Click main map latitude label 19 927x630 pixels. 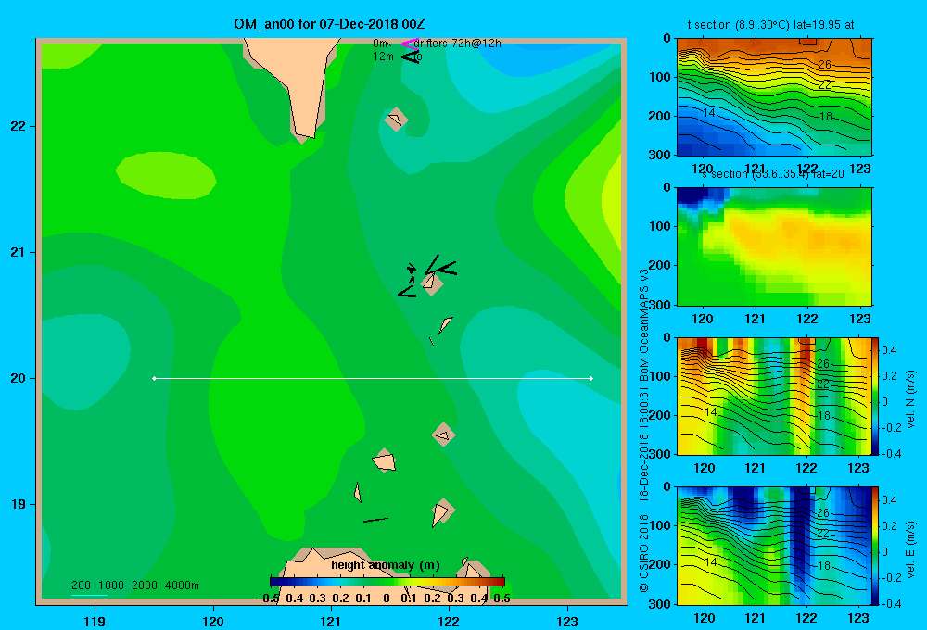[19, 504]
